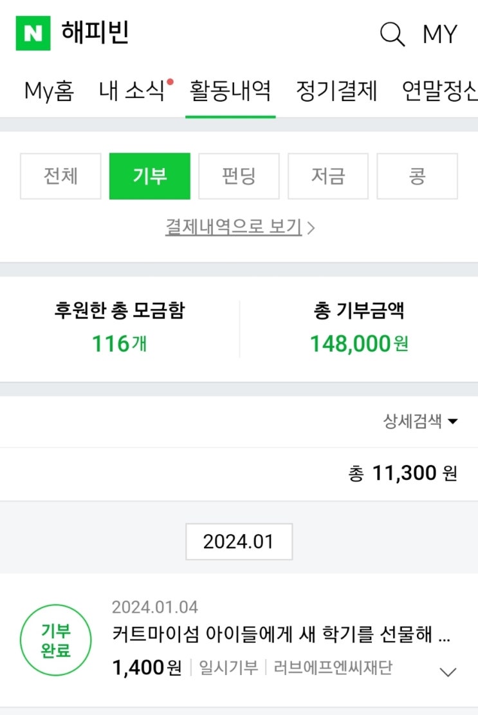The image size is (478, 715).
Task: Click the 2024.01 month label
Action: coord(239,542)
